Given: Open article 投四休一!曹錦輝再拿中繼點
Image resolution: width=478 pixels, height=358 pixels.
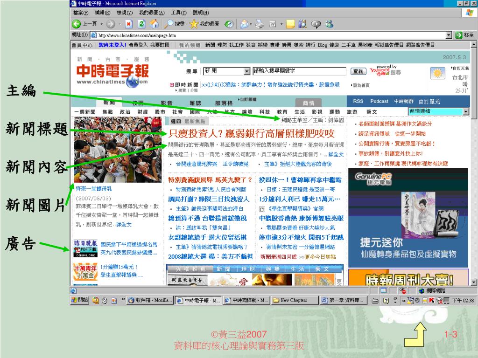Looking at the screenshot, I should point(300,180).
